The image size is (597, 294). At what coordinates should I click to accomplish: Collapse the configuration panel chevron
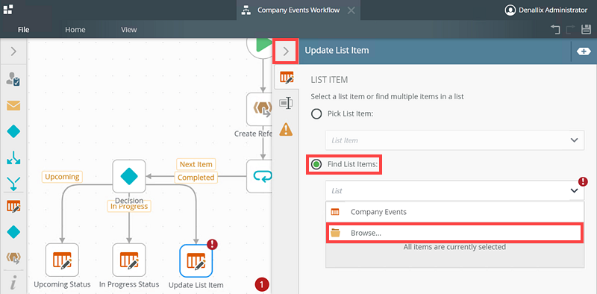pos(286,51)
